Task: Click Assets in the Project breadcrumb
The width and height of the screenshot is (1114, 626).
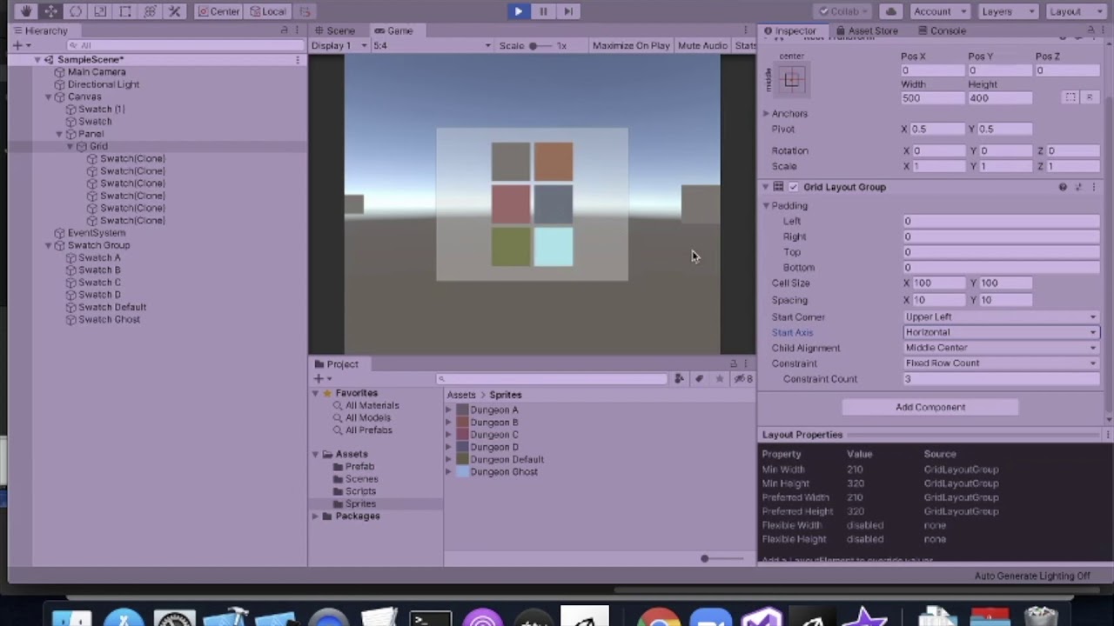Action: (x=461, y=395)
